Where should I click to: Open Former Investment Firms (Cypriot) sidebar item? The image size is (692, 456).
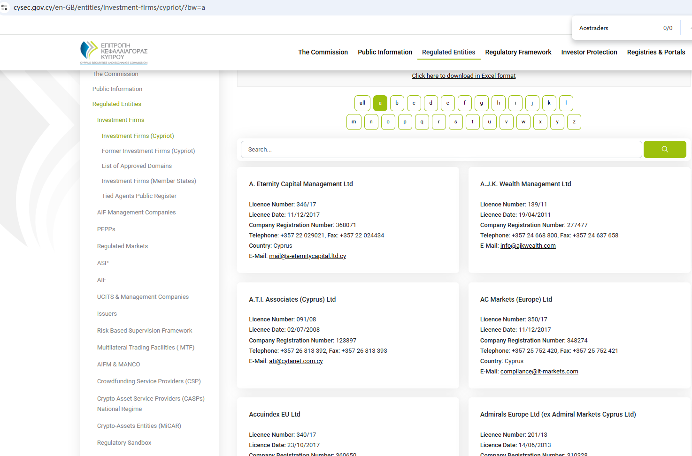(x=148, y=151)
